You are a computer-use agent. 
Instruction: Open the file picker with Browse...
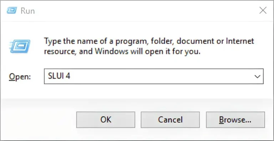pyautogui.click(x=235, y=120)
